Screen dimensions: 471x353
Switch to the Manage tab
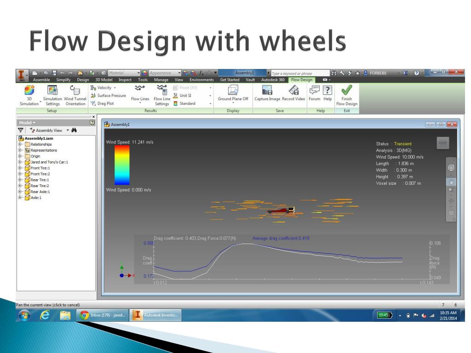point(161,80)
